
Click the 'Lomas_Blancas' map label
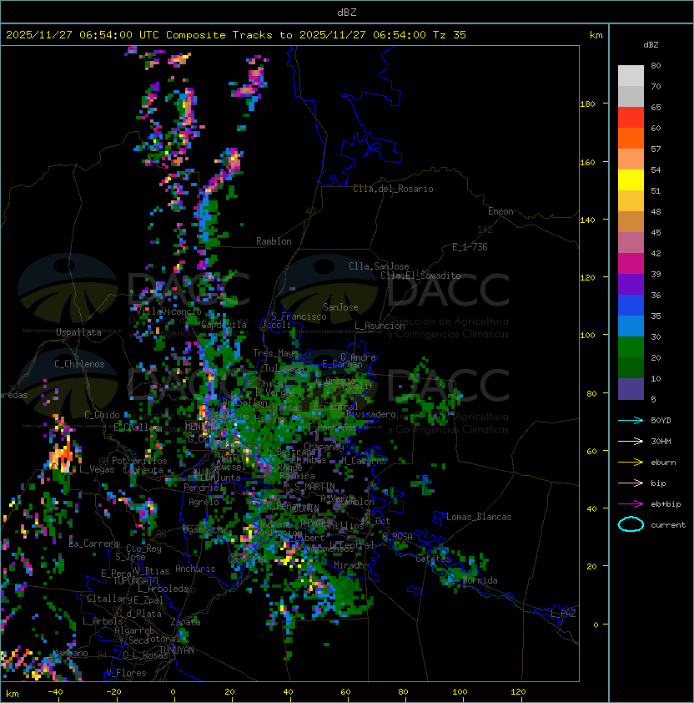point(479,517)
